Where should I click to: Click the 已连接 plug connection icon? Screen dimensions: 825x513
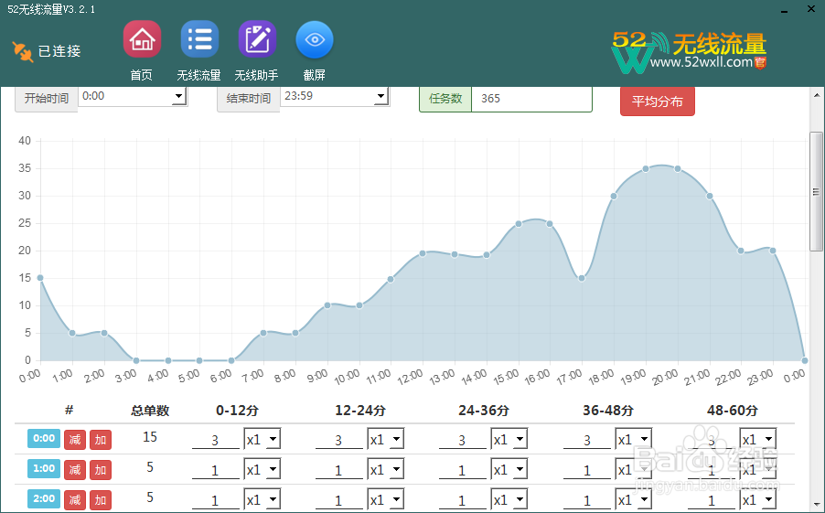pyautogui.click(x=23, y=51)
